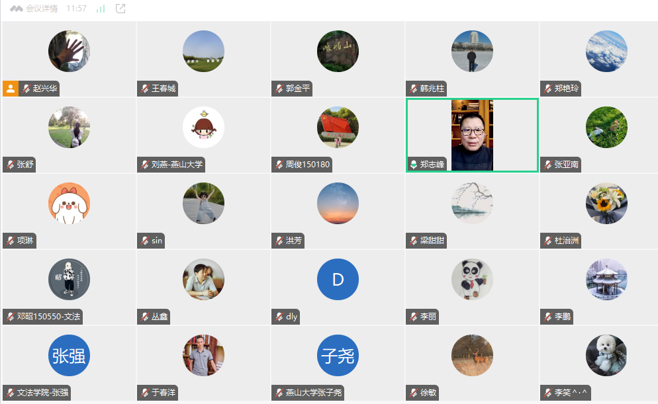Click the sunflower avatar of 杜治洲
Viewport: 658px width, 404px height.
tap(606, 203)
